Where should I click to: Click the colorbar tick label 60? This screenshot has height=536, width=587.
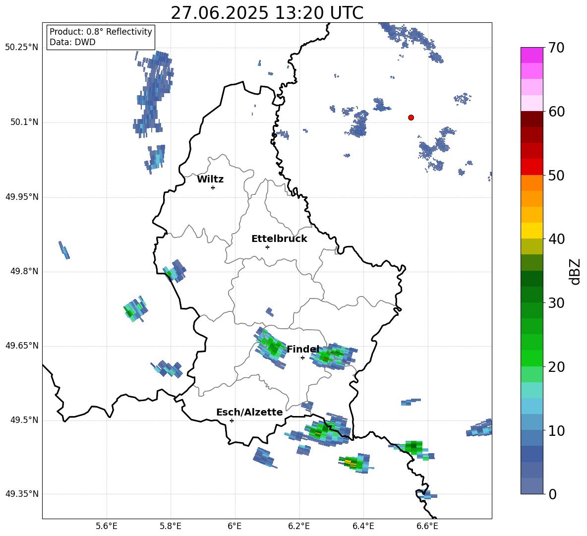click(x=556, y=112)
